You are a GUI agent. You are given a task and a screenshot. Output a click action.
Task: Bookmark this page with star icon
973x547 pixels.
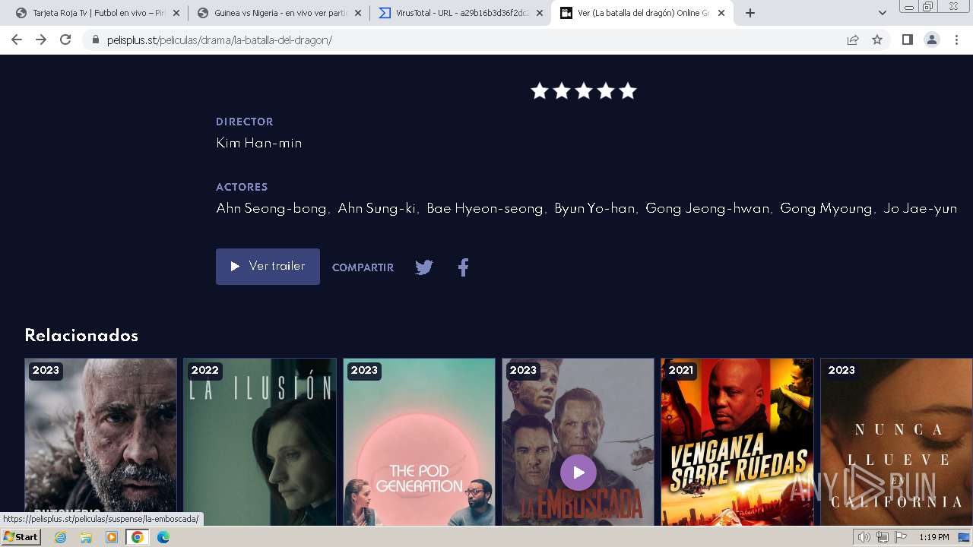(877, 40)
